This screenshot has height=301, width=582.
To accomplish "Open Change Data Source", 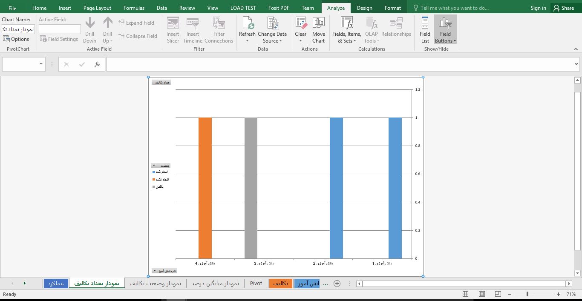I will pyautogui.click(x=272, y=30).
